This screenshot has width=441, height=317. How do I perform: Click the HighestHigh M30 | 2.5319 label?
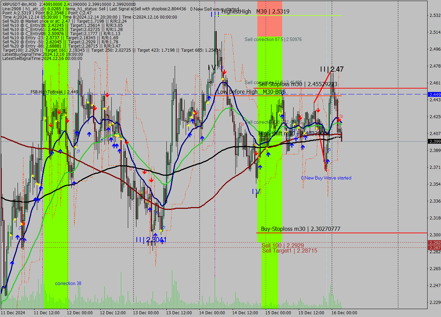tap(255, 12)
